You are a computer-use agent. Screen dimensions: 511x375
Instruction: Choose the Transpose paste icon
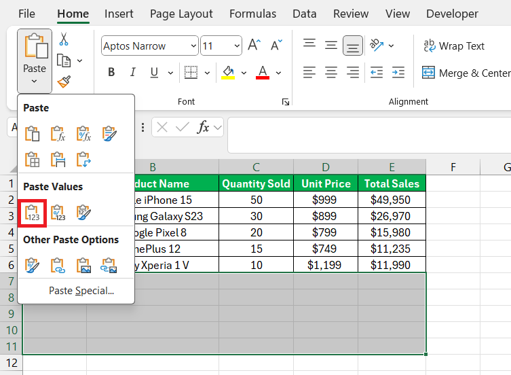83,160
